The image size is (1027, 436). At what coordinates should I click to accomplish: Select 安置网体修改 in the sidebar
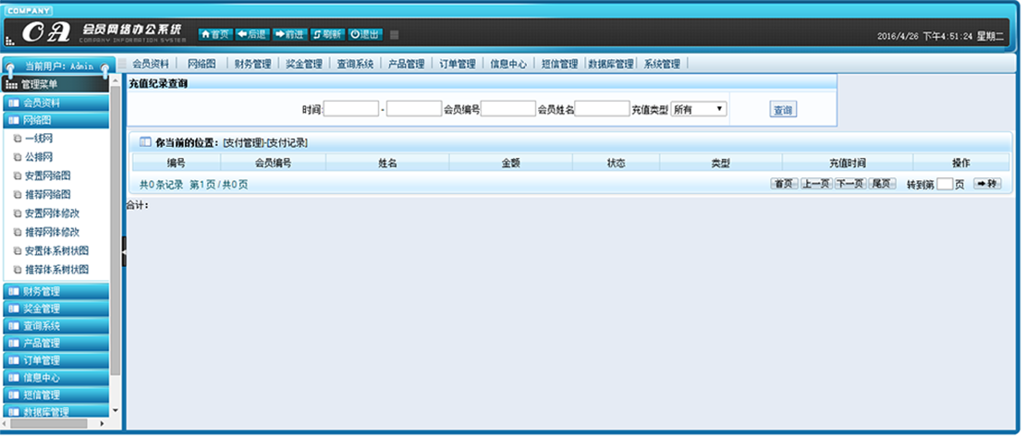(52, 213)
